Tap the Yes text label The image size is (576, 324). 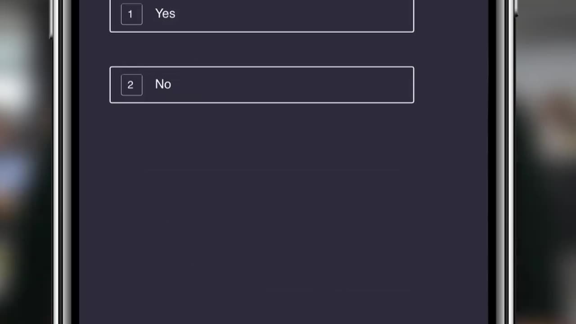pos(165,13)
